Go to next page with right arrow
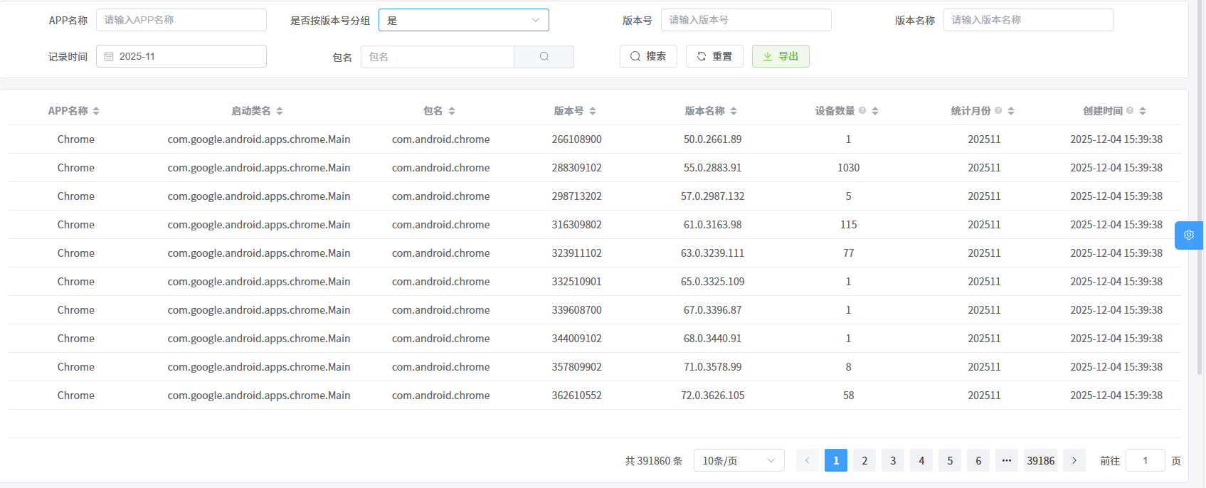Screen dimensions: 1206x488 coord(1074,460)
